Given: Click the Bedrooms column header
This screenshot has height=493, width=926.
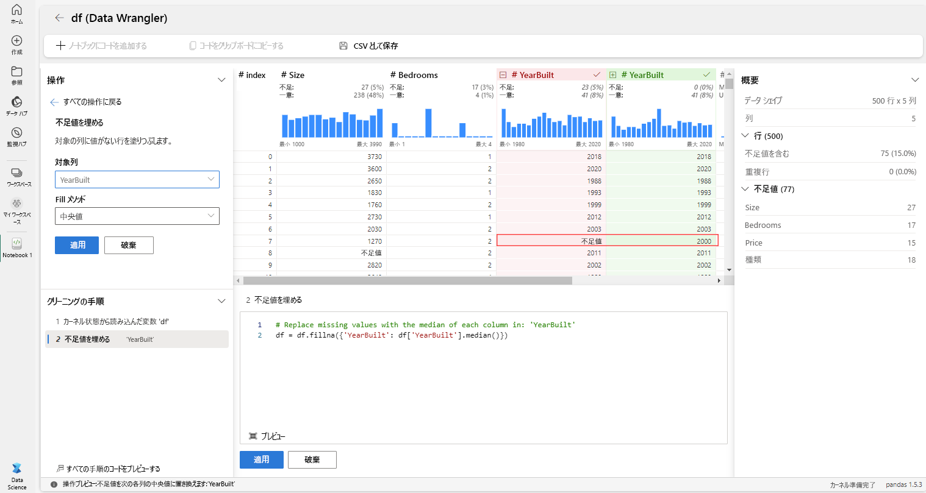Looking at the screenshot, I should (x=414, y=75).
